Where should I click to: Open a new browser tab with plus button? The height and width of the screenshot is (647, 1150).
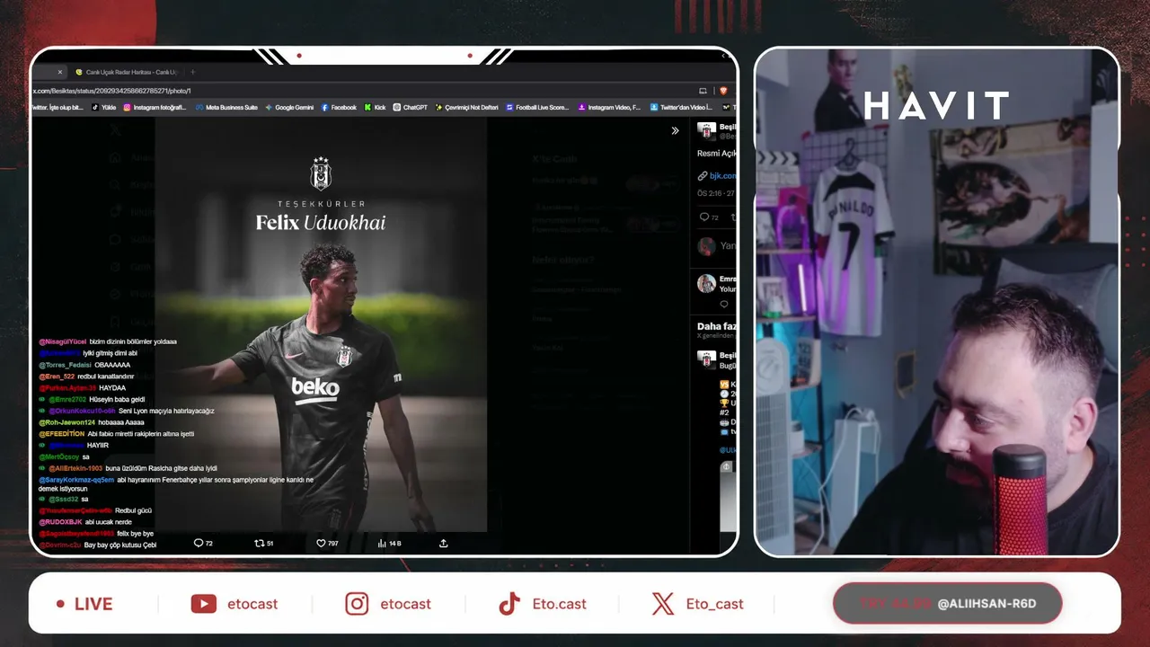coord(192,72)
